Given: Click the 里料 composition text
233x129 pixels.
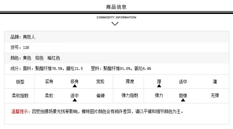Looking at the screenshot, I should (121, 68).
